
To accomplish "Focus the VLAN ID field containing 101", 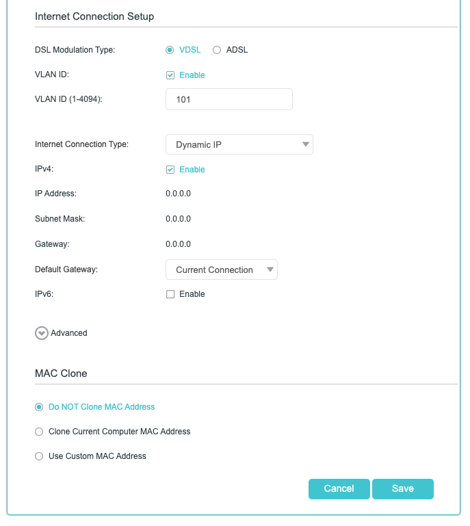I will click(229, 99).
